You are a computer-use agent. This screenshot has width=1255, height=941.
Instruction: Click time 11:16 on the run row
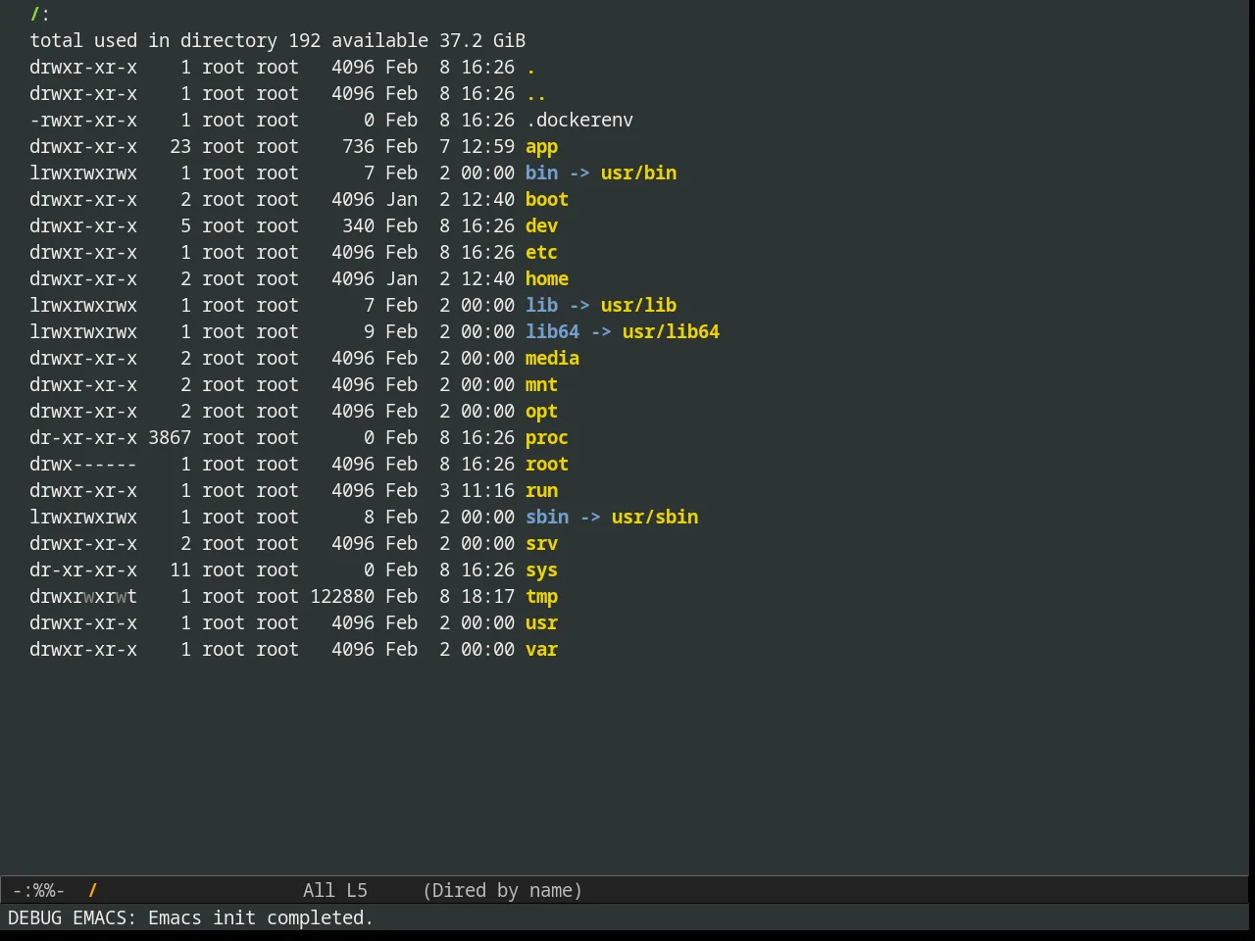click(487, 491)
